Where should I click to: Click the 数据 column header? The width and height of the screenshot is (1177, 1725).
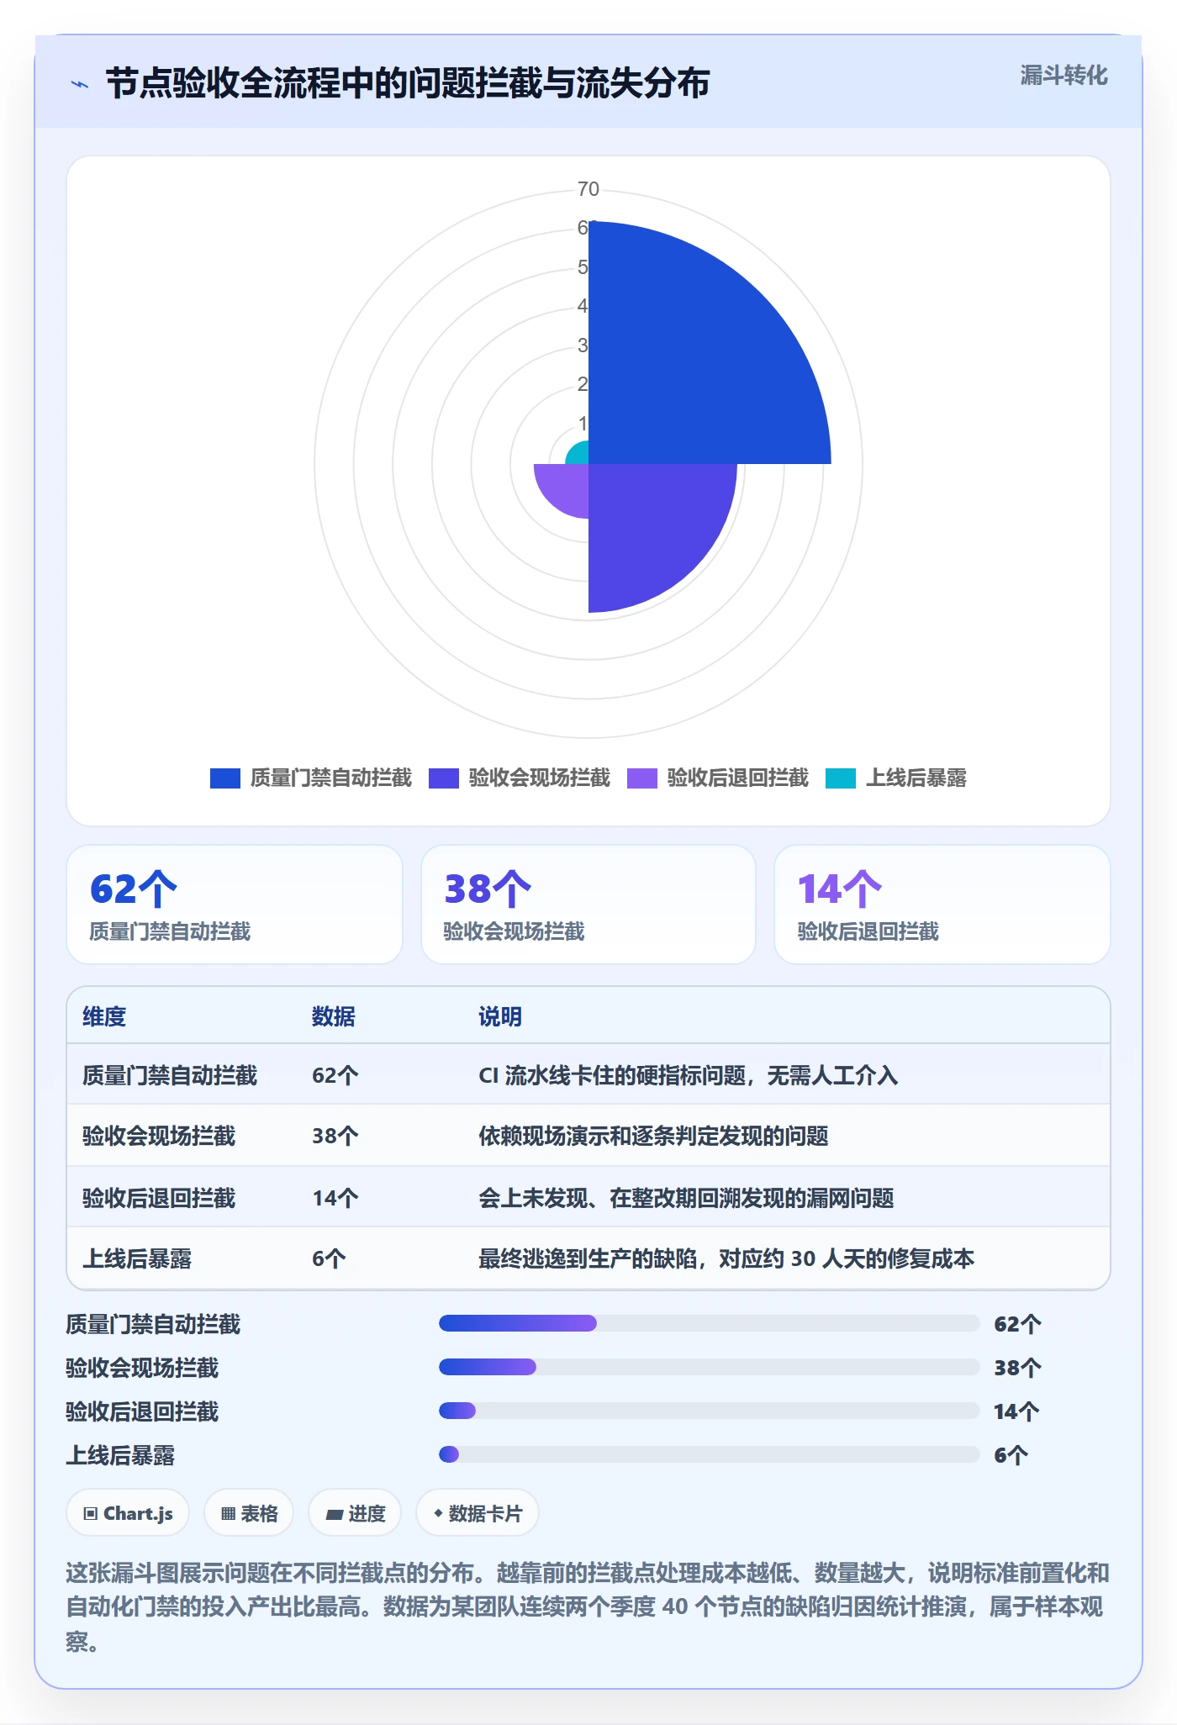click(x=334, y=1016)
